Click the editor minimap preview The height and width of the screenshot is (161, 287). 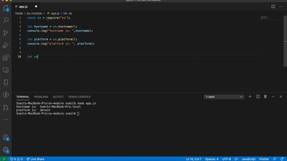(265, 17)
